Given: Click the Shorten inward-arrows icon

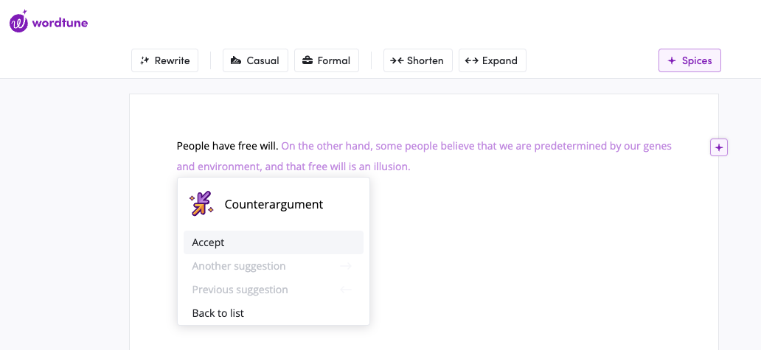Looking at the screenshot, I should [397, 60].
